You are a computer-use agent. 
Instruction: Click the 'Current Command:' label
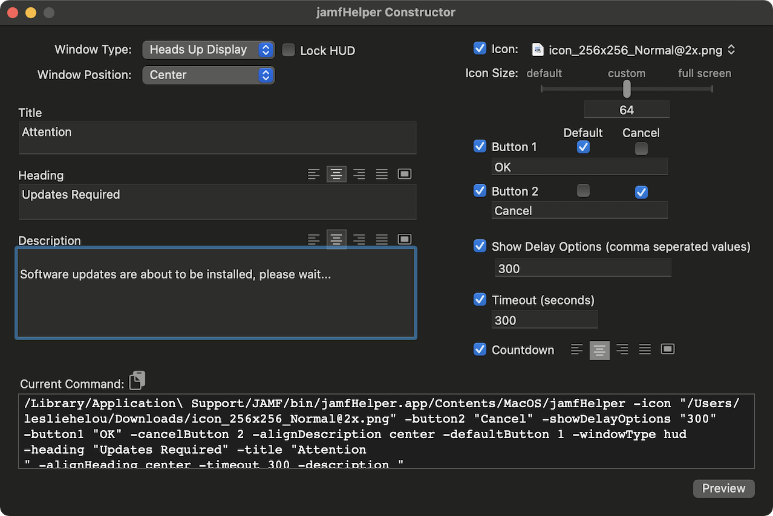(x=72, y=384)
